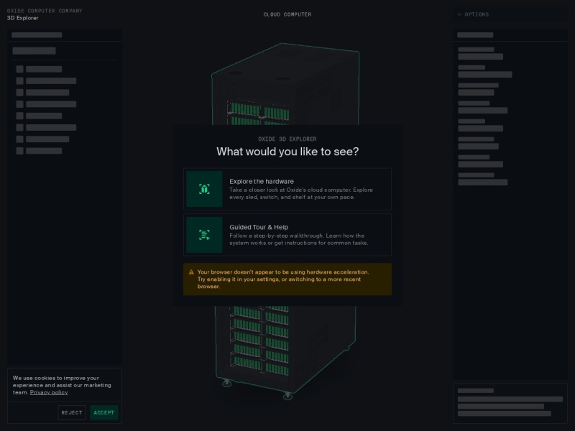The image size is (575, 431).
Task: Click the 'What would you like to see?' heading
Action: pyautogui.click(x=287, y=152)
